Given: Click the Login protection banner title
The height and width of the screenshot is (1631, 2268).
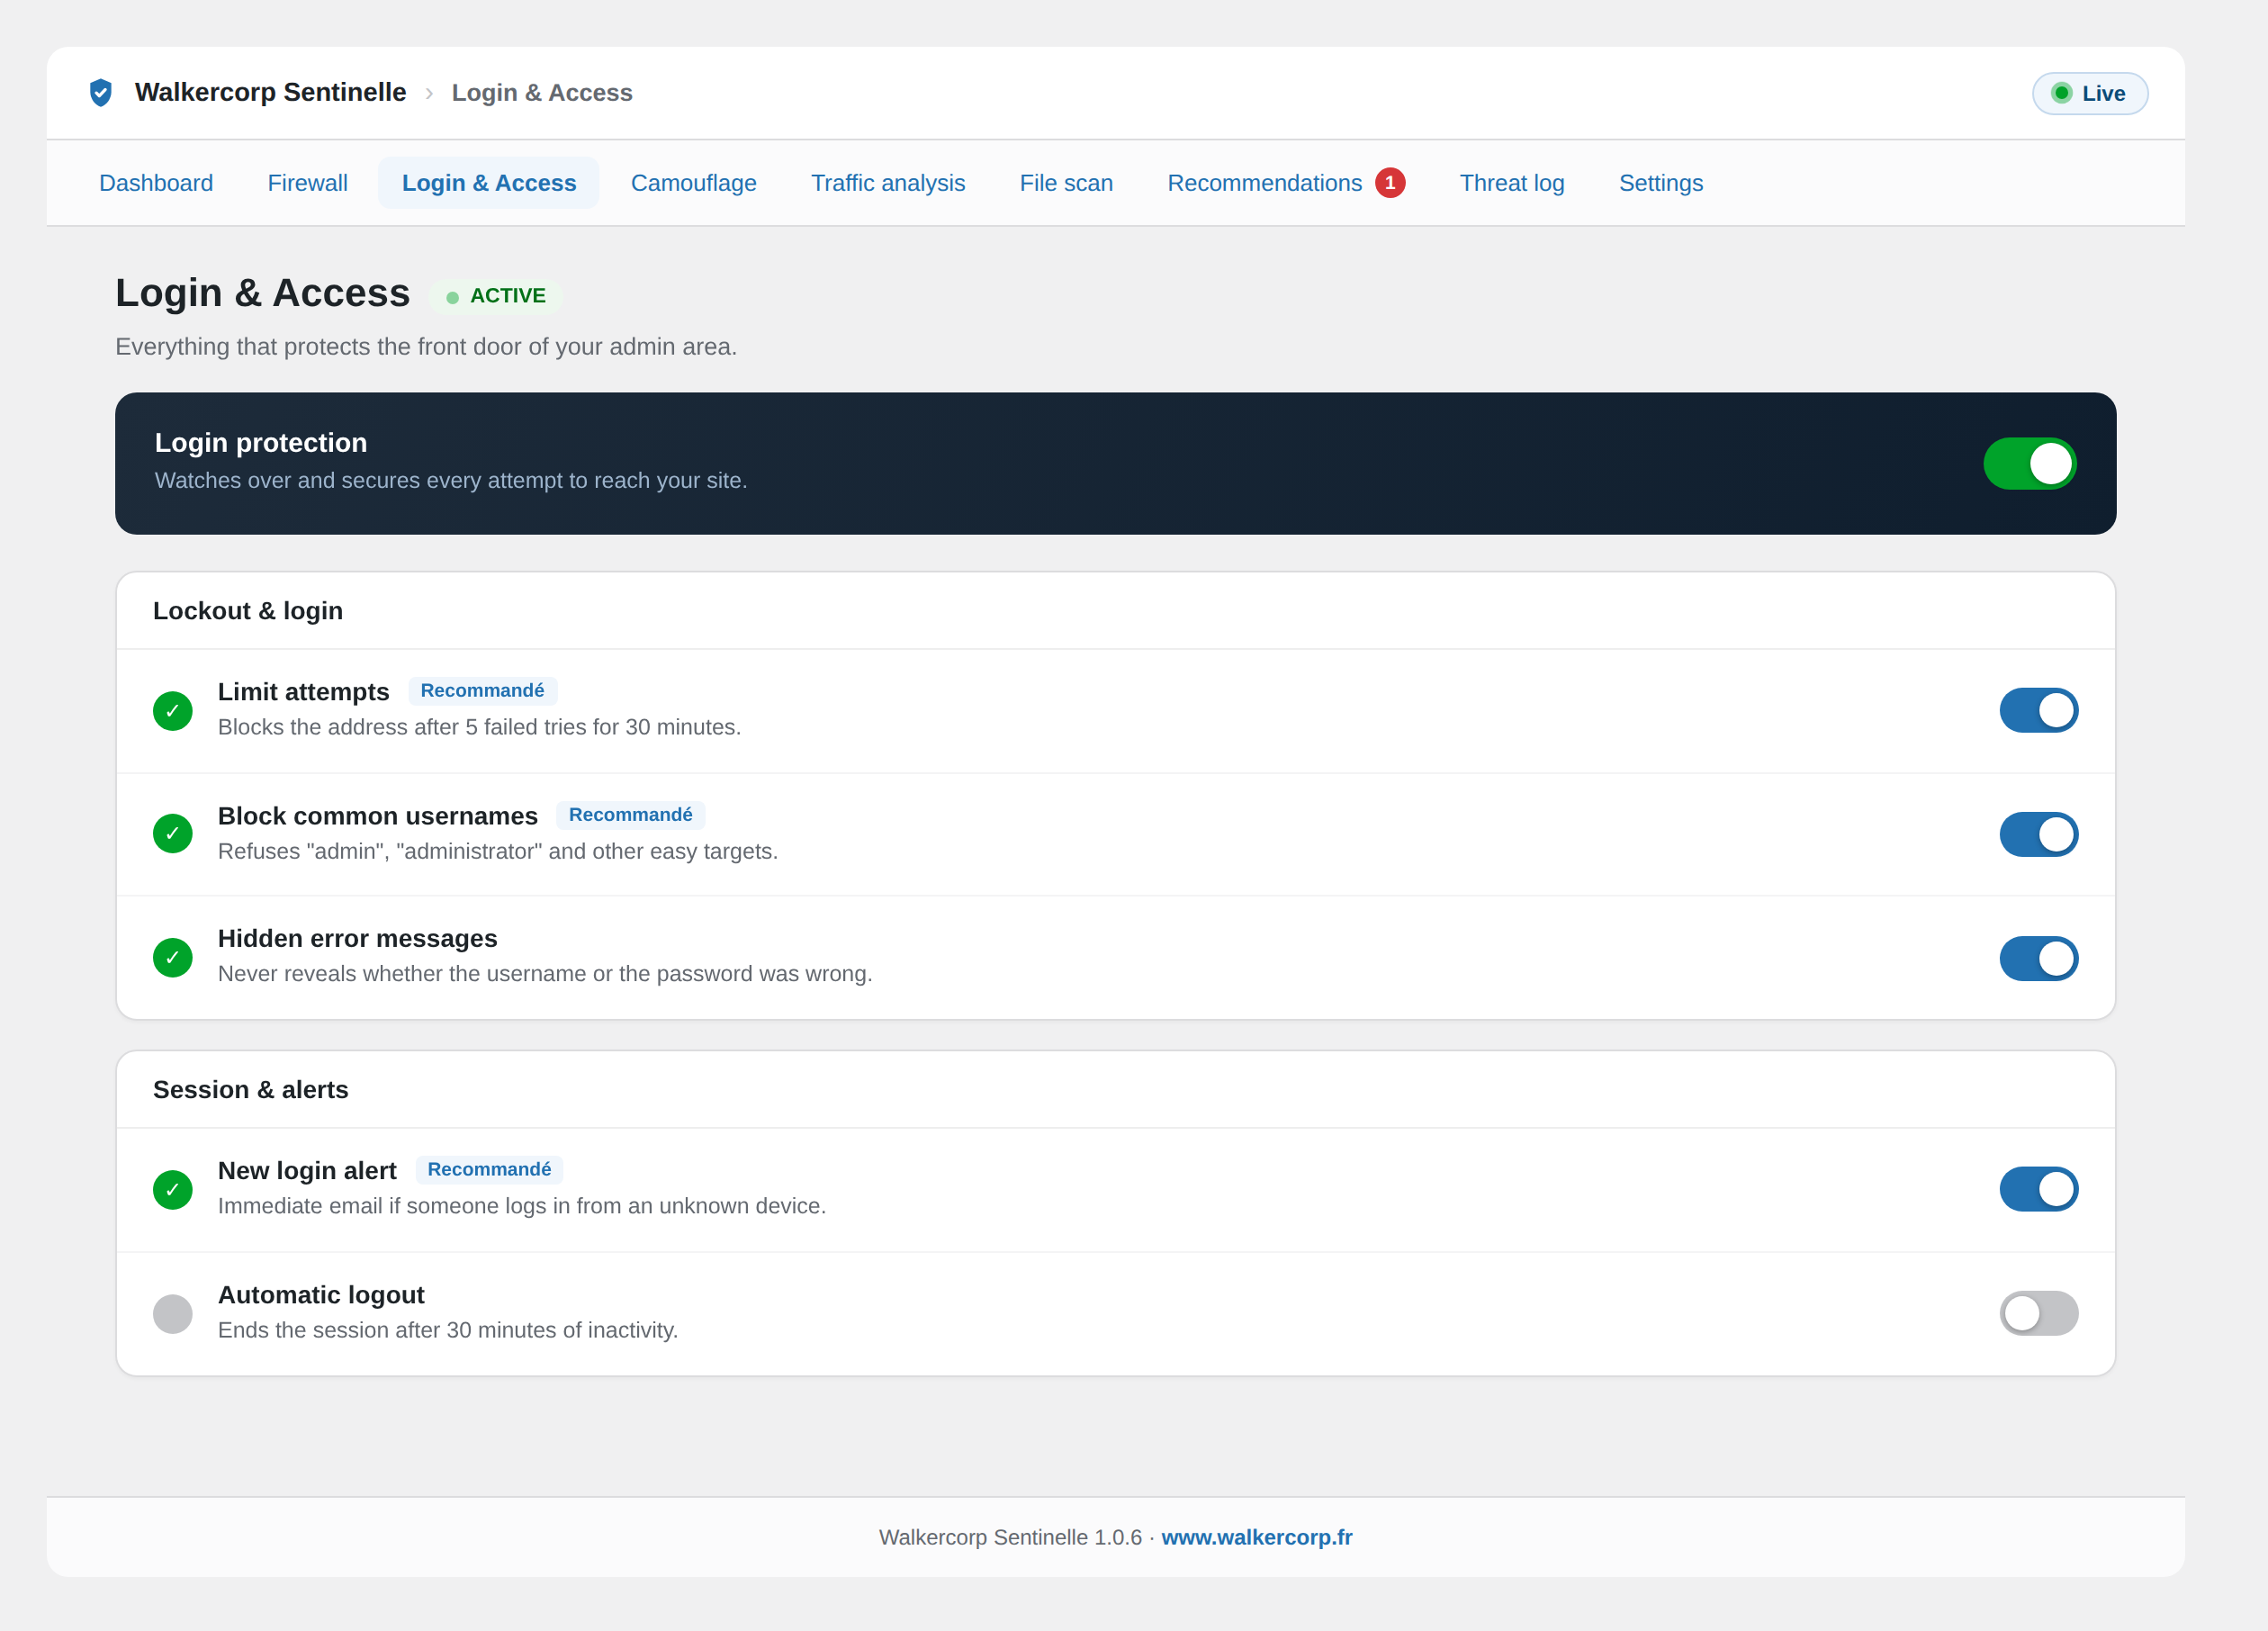Looking at the screenshot, I should (x=261, y=443).
